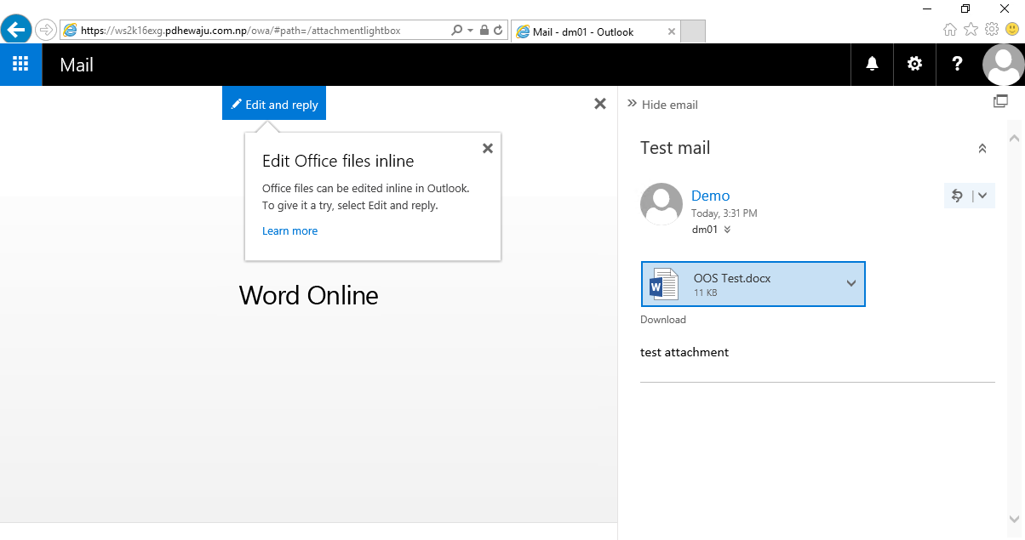Click the Word Online heading
This screenshot has width=1025, height=540.
(x=309, y=295)
